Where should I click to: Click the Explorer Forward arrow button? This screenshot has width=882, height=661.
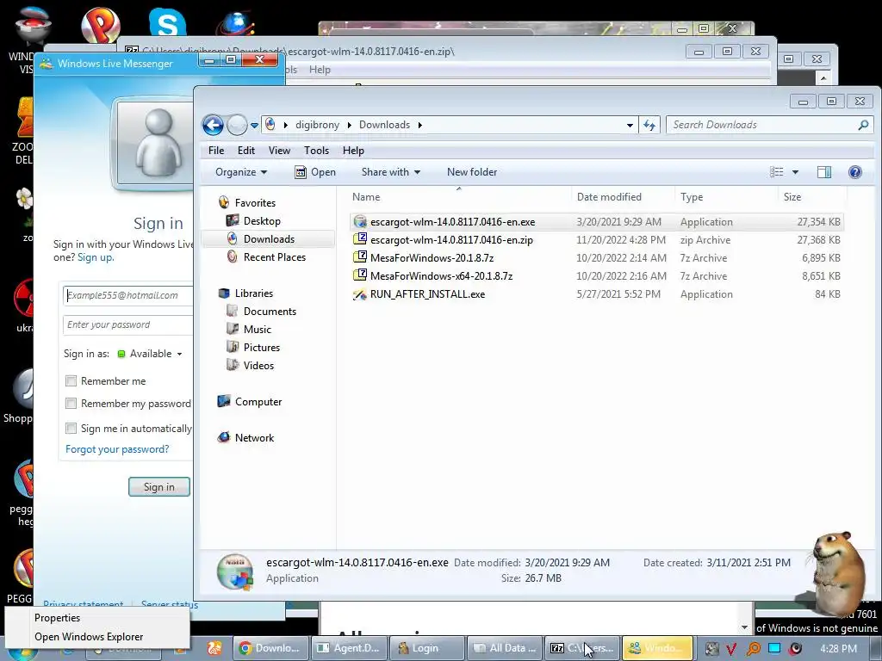click(x=237, y=125)
